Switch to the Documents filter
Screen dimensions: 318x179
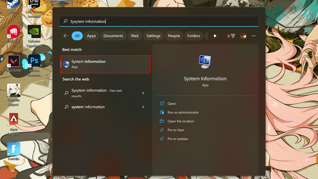pos(113,36)
